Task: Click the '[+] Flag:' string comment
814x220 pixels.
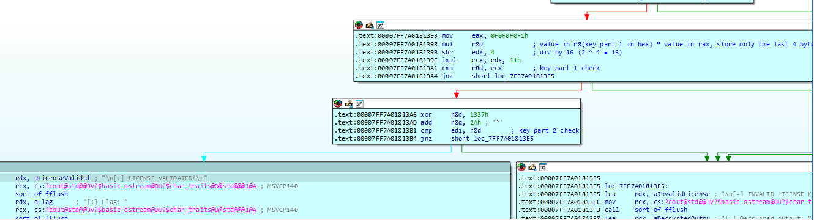Action: click(x=102, y=202)
